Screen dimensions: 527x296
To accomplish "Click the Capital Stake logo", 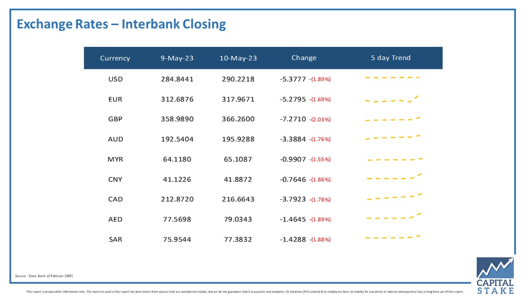I will click(x=495, y=276).
